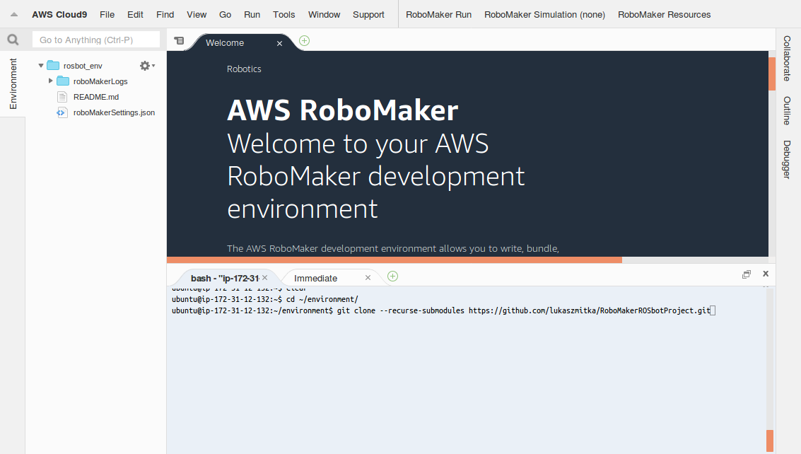Open the Find menu
Image resolution: width=801 pixels, height=454 pixels.
(x=165, y=14)
